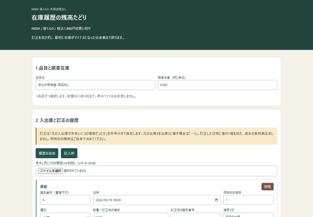Click the text 選択されていません

pos(75,171)
